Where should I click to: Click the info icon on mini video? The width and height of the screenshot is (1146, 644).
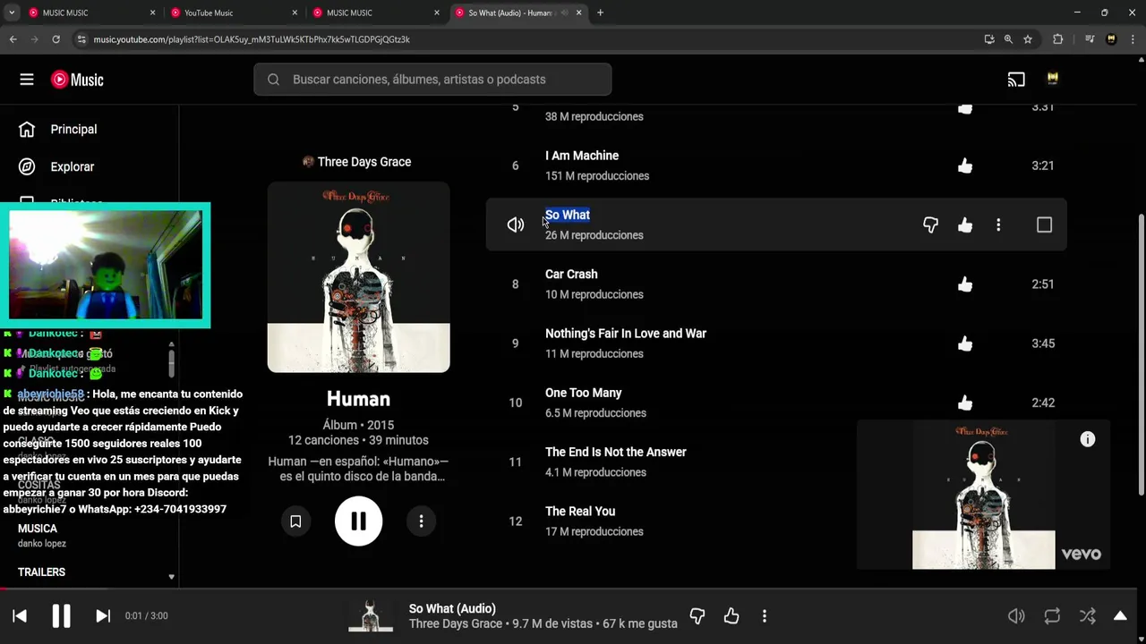[x=1087, y=439]
